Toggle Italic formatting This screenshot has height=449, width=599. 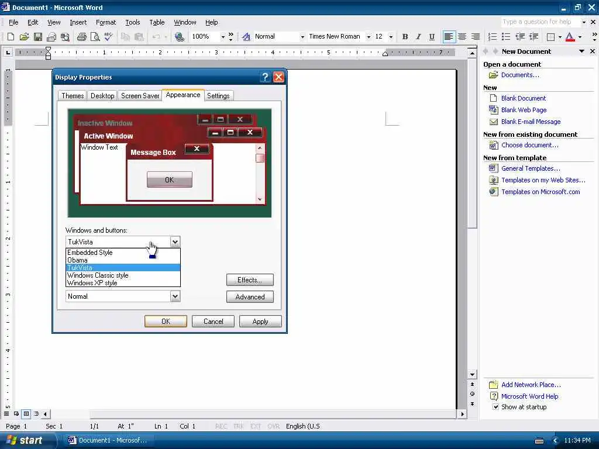point(418,37)
